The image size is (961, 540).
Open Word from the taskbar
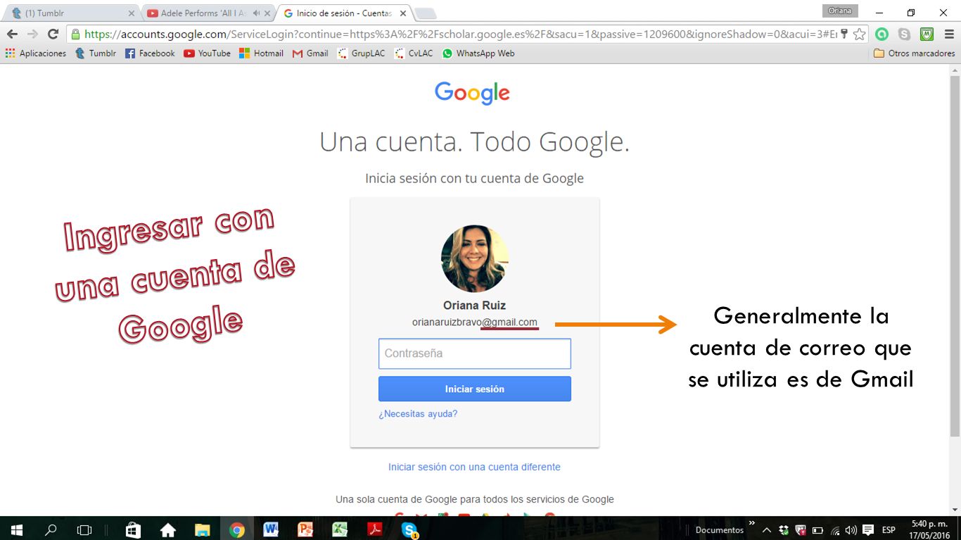[271, 529]
